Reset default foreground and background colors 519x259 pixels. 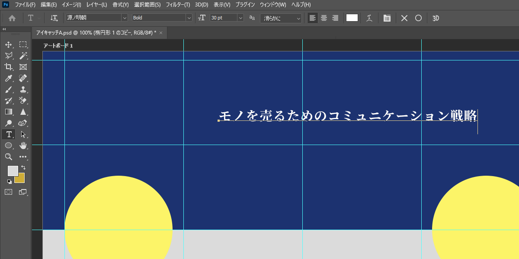click(9, 181)
